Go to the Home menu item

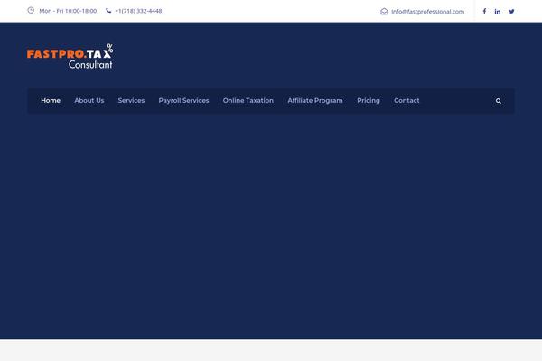51,100
